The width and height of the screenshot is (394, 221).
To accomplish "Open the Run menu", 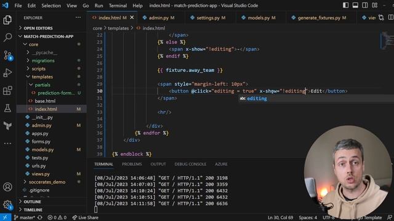I will coord(98,6).
